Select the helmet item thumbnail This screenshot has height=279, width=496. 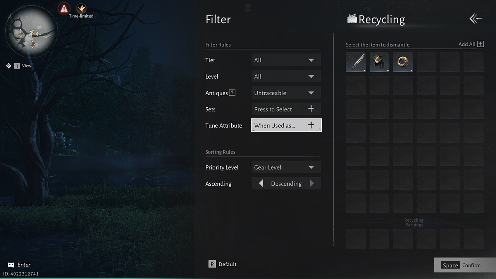(x=379, y=62)
